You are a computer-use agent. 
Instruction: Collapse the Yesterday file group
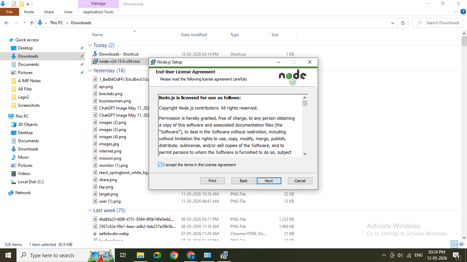pyautogui.click(x=90, y=71)
